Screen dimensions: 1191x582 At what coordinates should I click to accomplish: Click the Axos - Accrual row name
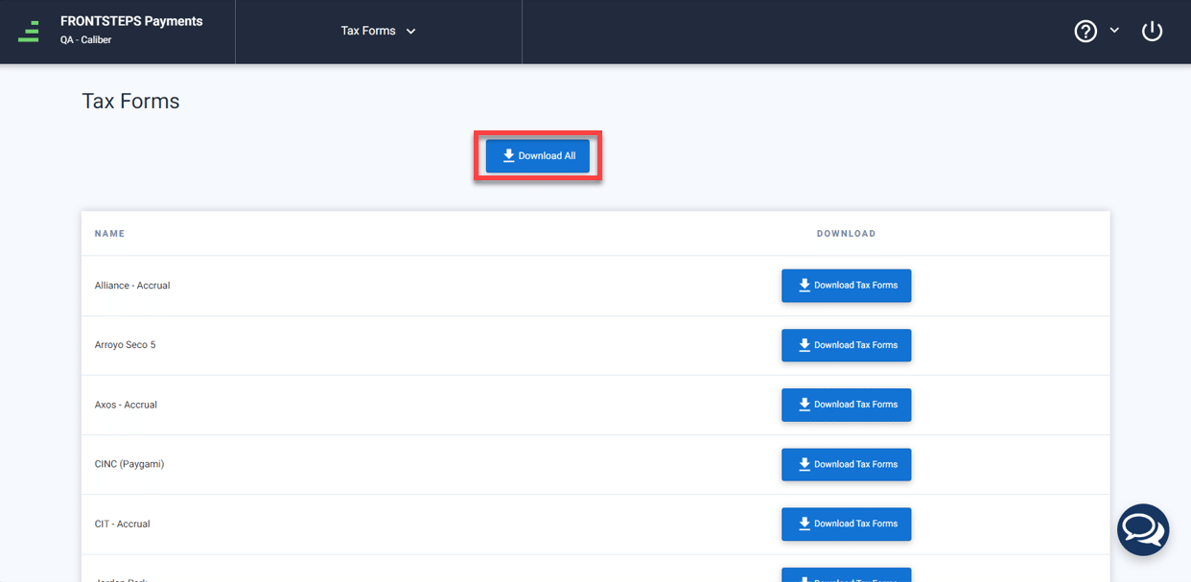pyautogui.click(x=126, y=405)
